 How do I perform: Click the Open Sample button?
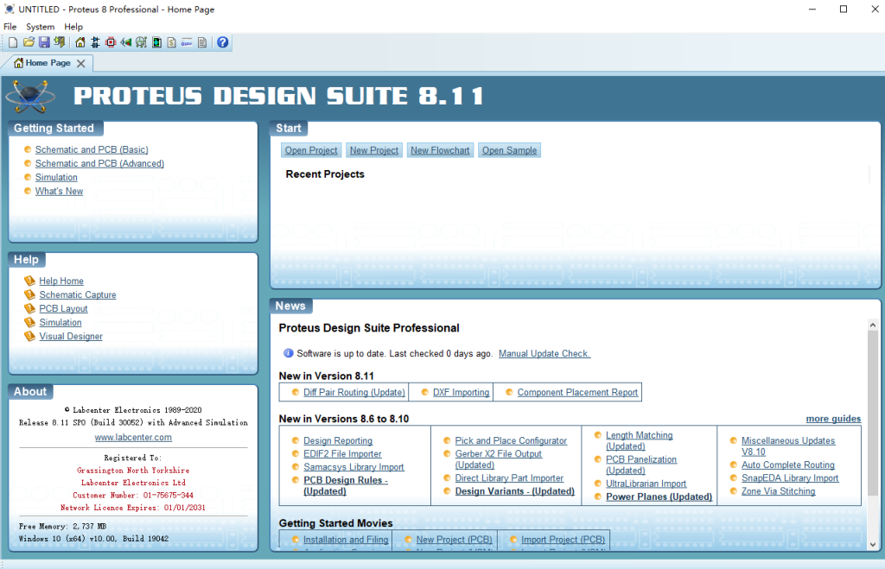tap(509, 150)
